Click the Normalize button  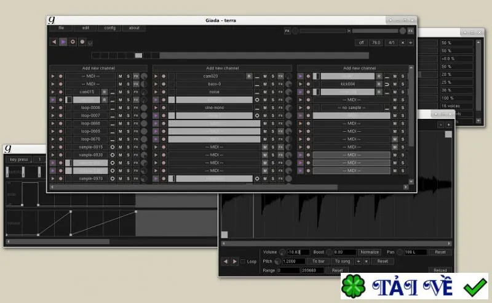pos(370,252)
